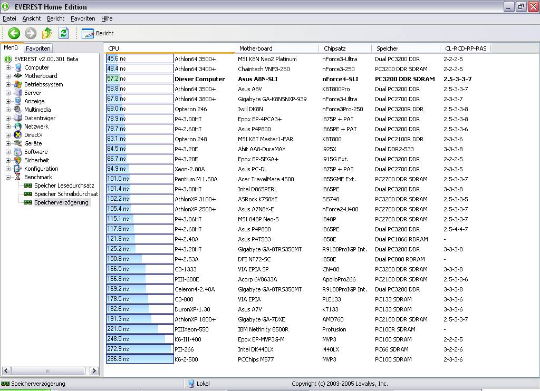The width and height of the screenshot is (540, 391).
Task: Select the Computer icon in the tree
Action: [x=18, y=67]
